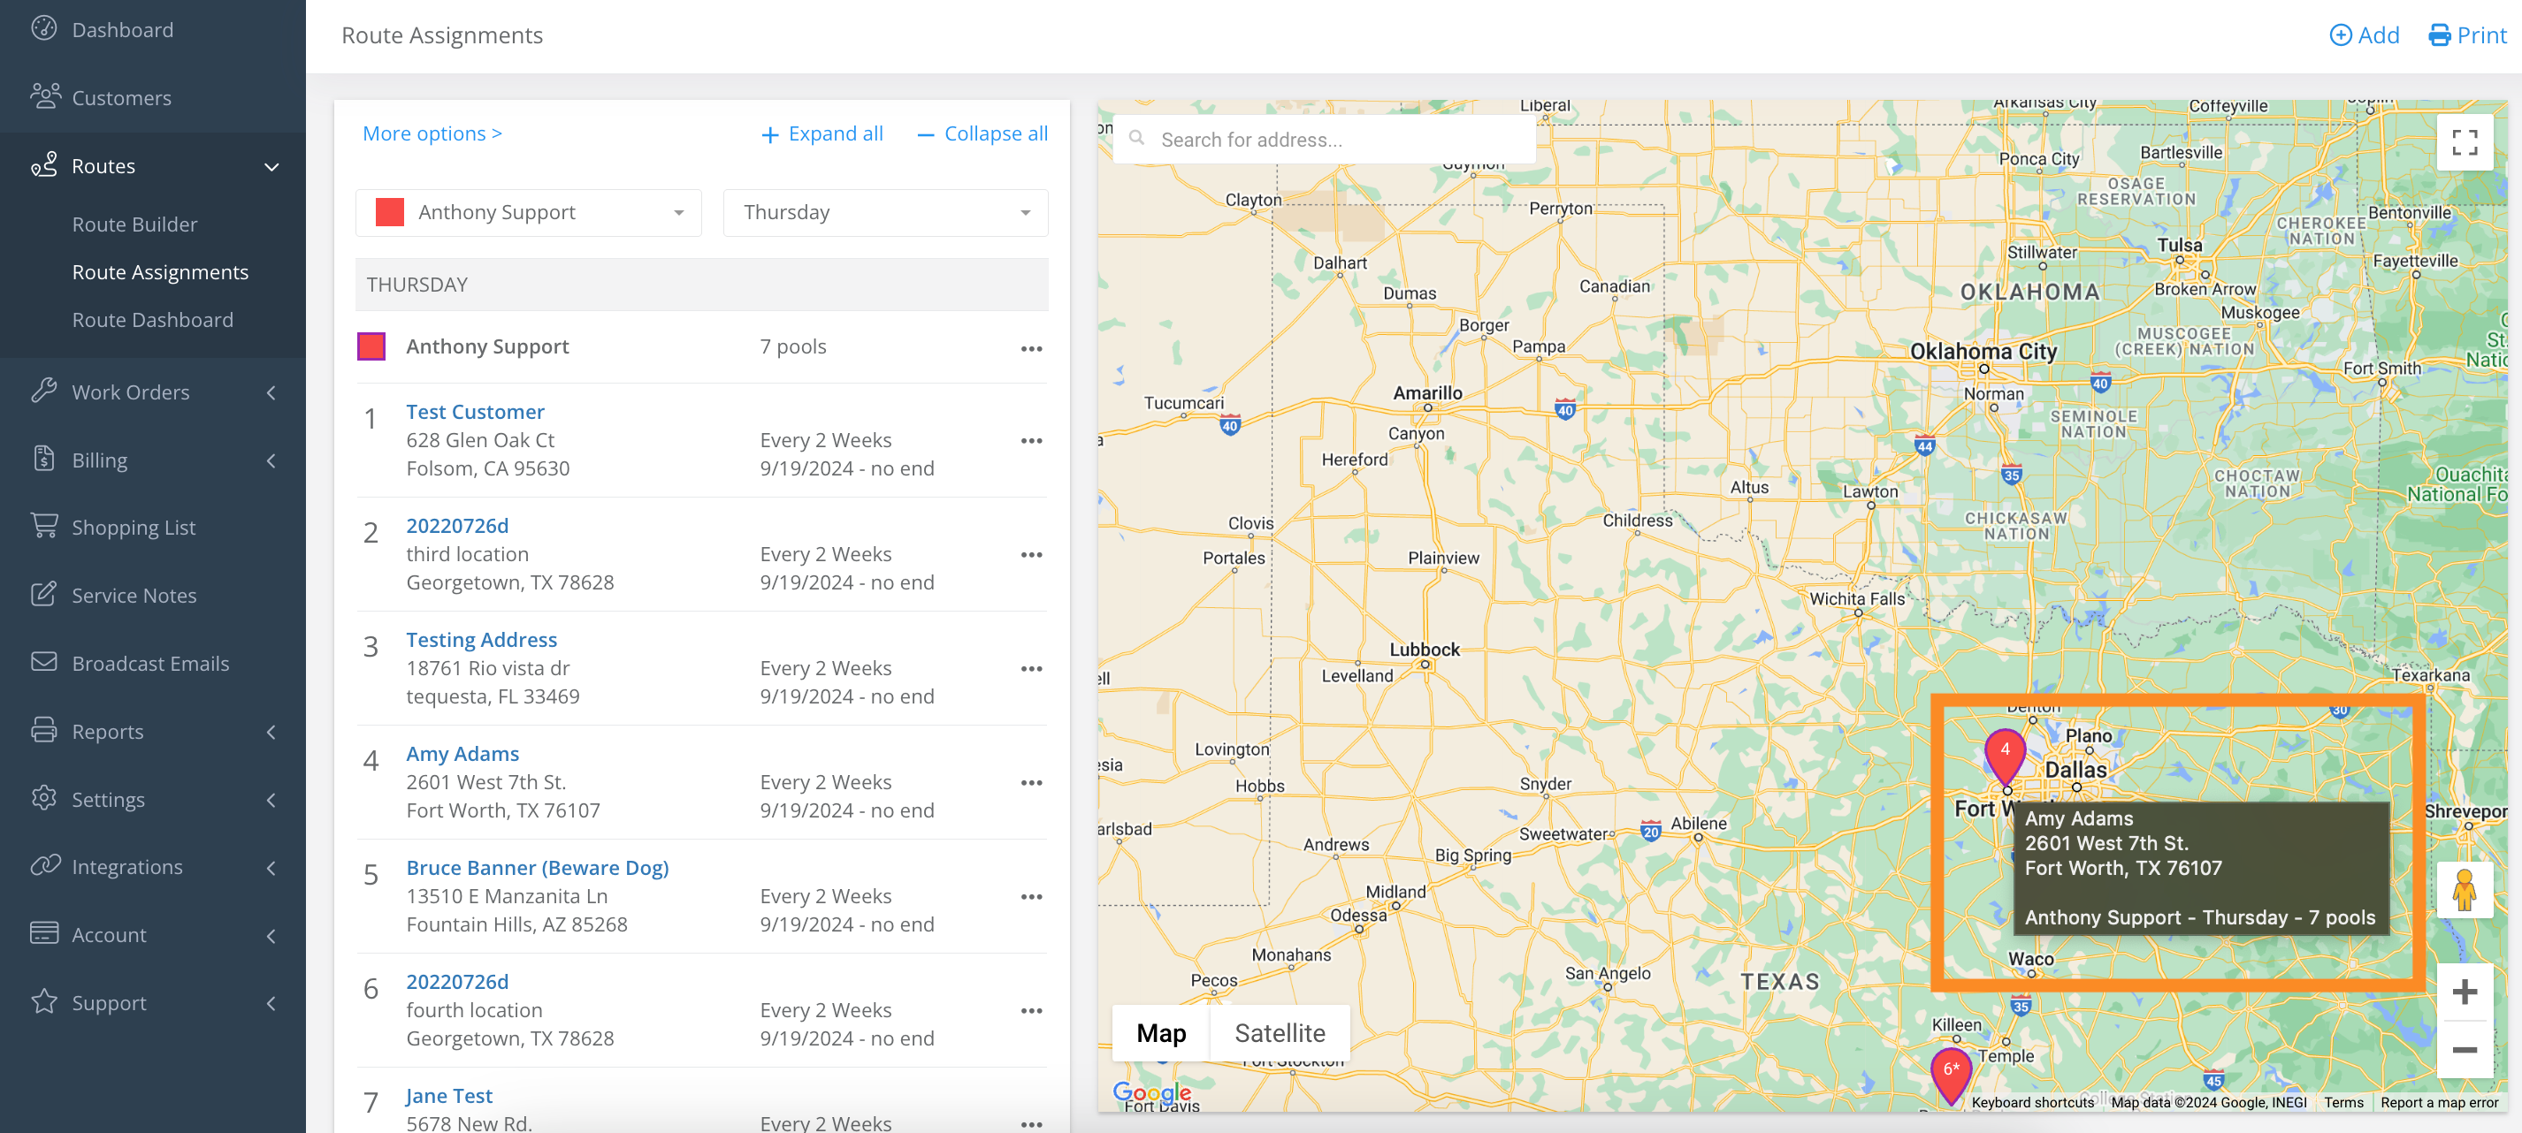
Task: Expand the Reports submenu
Action: coord(271,732)
